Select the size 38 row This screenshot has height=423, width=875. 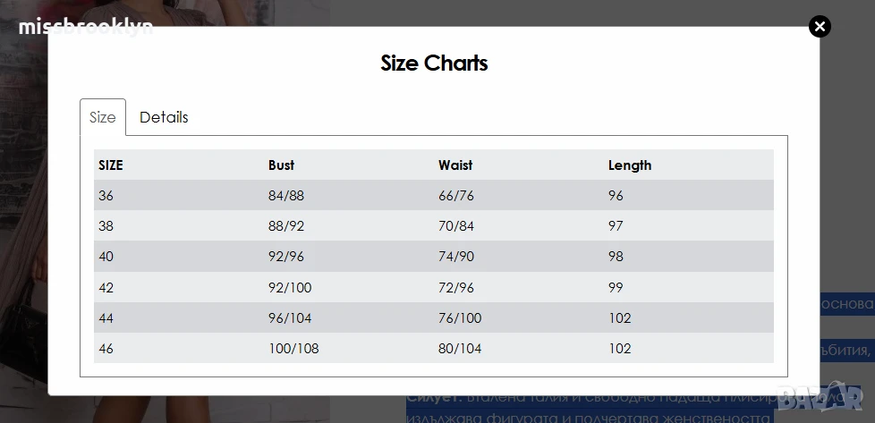pos(434,226)
